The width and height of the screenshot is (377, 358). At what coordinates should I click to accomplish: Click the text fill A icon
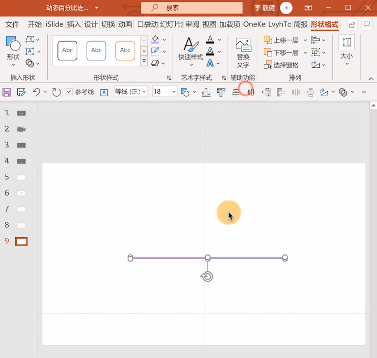coord(210,39)
